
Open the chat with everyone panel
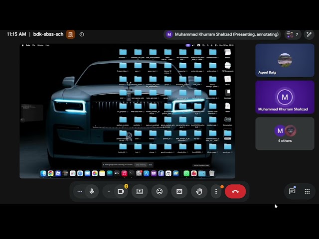292,191
